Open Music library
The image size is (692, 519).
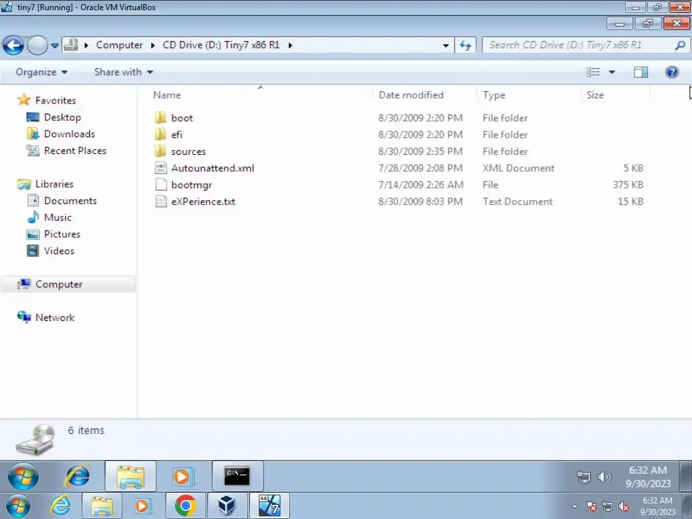pyautogui.click(x=57, y=218)
